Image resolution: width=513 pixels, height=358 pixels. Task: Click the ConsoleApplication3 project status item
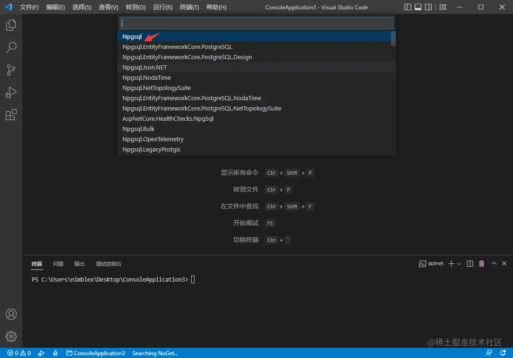click(95, 353)
